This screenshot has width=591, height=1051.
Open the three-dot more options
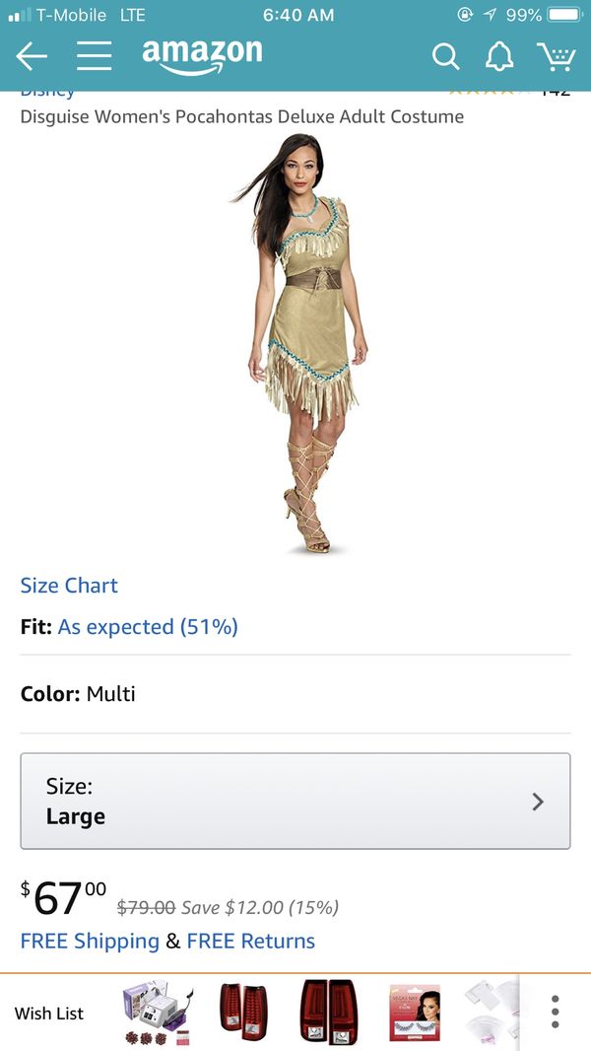[x=555, y=1012]
